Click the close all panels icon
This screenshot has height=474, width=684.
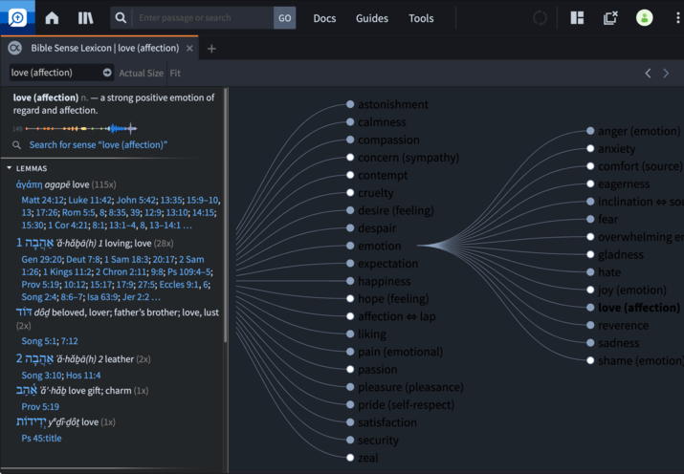tap(610, 18)
